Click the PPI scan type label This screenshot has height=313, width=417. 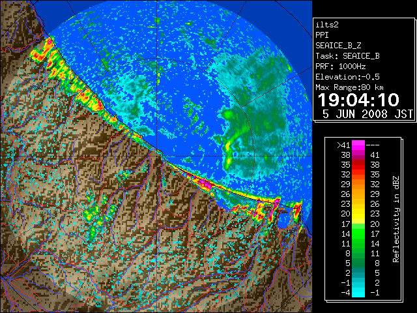pos(322,35)
